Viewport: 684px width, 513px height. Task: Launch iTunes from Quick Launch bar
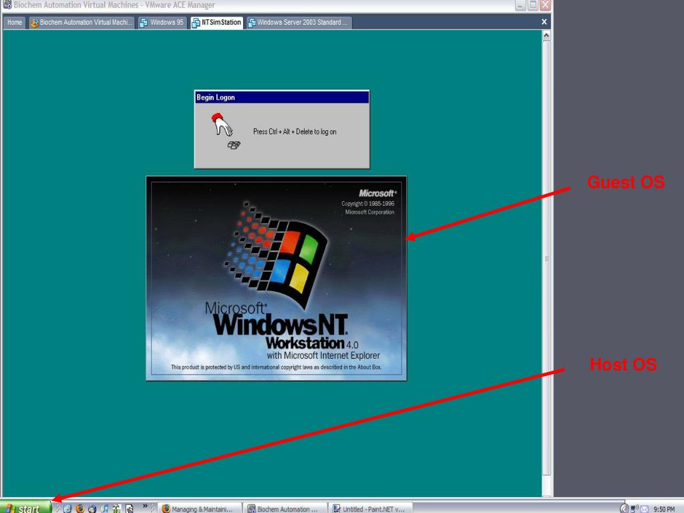[x=105, y=508]
